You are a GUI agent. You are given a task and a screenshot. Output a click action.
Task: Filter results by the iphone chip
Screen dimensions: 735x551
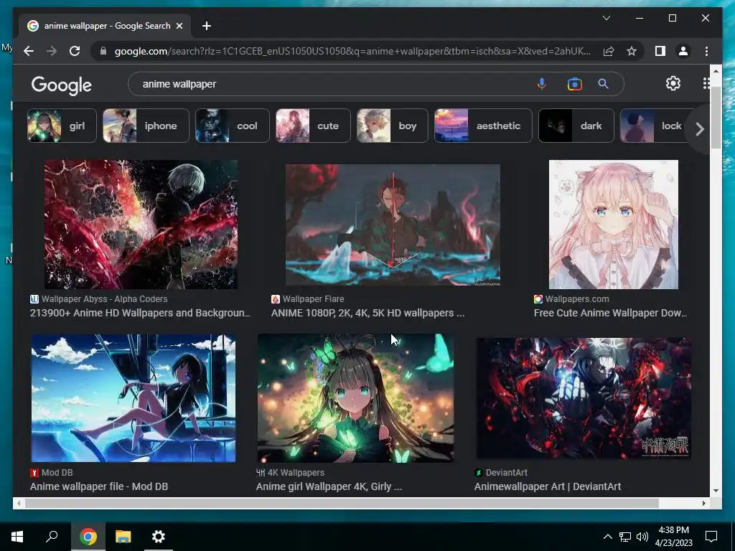tap(146, 126)
